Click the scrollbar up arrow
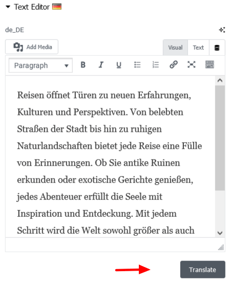Screen dimensions: 229x284 [220, 80]
